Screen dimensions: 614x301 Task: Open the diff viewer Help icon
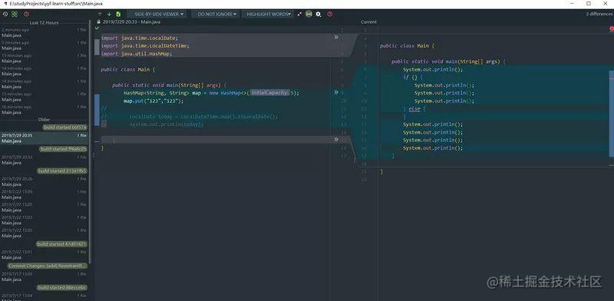click(x=330, y=14)
